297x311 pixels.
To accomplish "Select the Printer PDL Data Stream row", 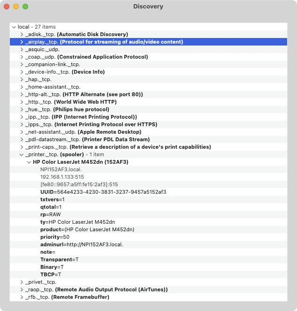I will click(x=148, y=139).
